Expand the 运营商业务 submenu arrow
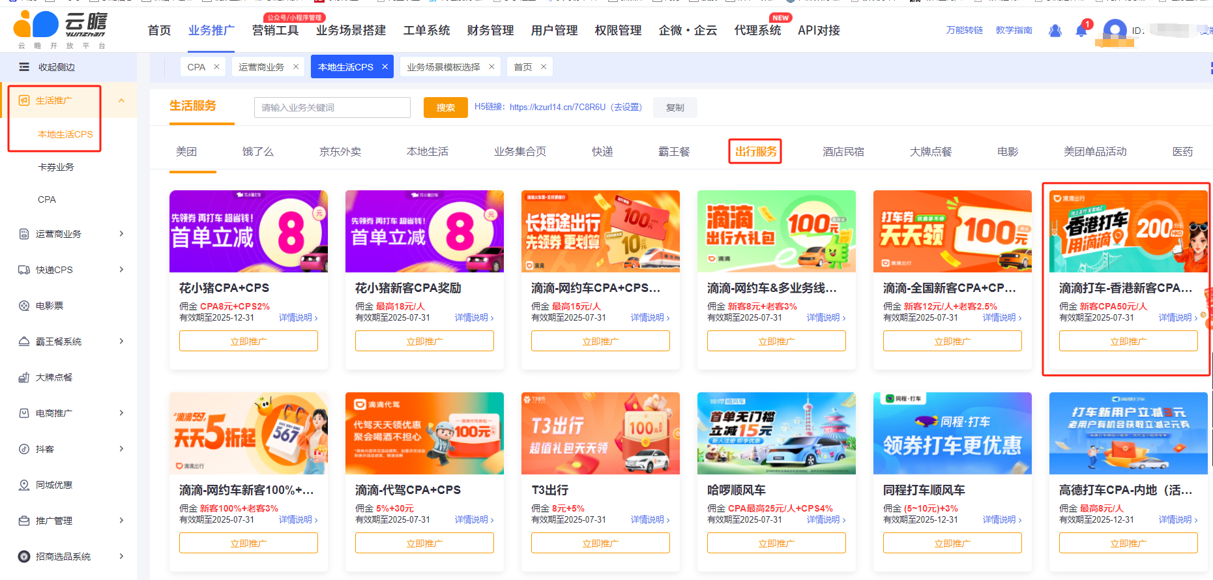 pos(121,234)
